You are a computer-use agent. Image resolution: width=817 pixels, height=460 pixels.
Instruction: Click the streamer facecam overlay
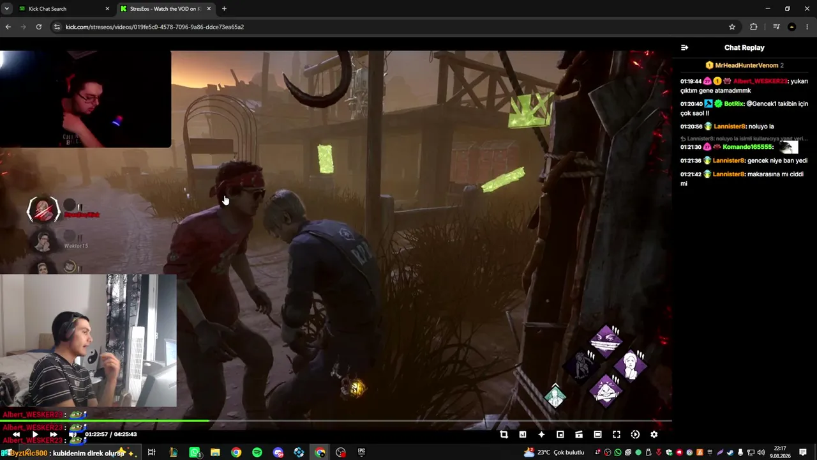(88, 341)
